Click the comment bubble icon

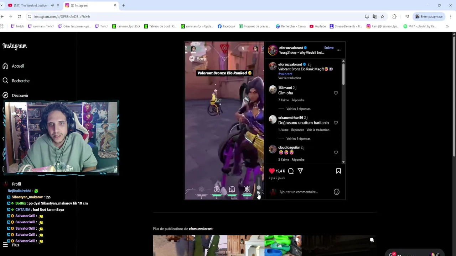[x=291, y=171]
